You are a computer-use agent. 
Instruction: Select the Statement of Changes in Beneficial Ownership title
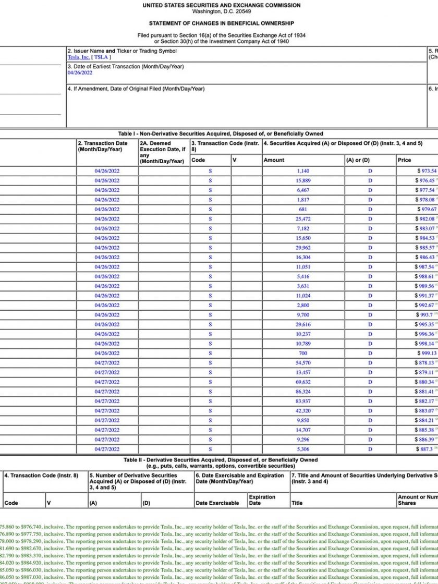[x=221, y=23]
